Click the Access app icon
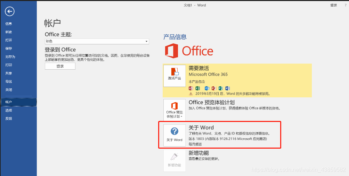 point(191,88)
